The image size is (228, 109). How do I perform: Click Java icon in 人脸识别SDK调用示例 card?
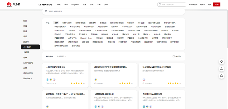coord(54,80)
